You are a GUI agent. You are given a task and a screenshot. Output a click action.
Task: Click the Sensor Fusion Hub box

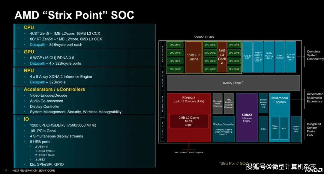coord(296,129)
